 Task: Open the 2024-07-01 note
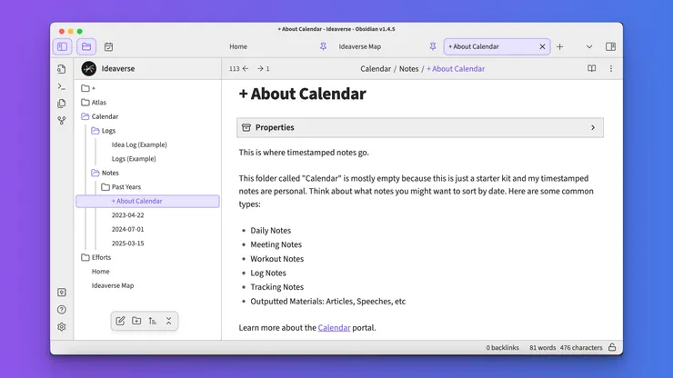127,229
